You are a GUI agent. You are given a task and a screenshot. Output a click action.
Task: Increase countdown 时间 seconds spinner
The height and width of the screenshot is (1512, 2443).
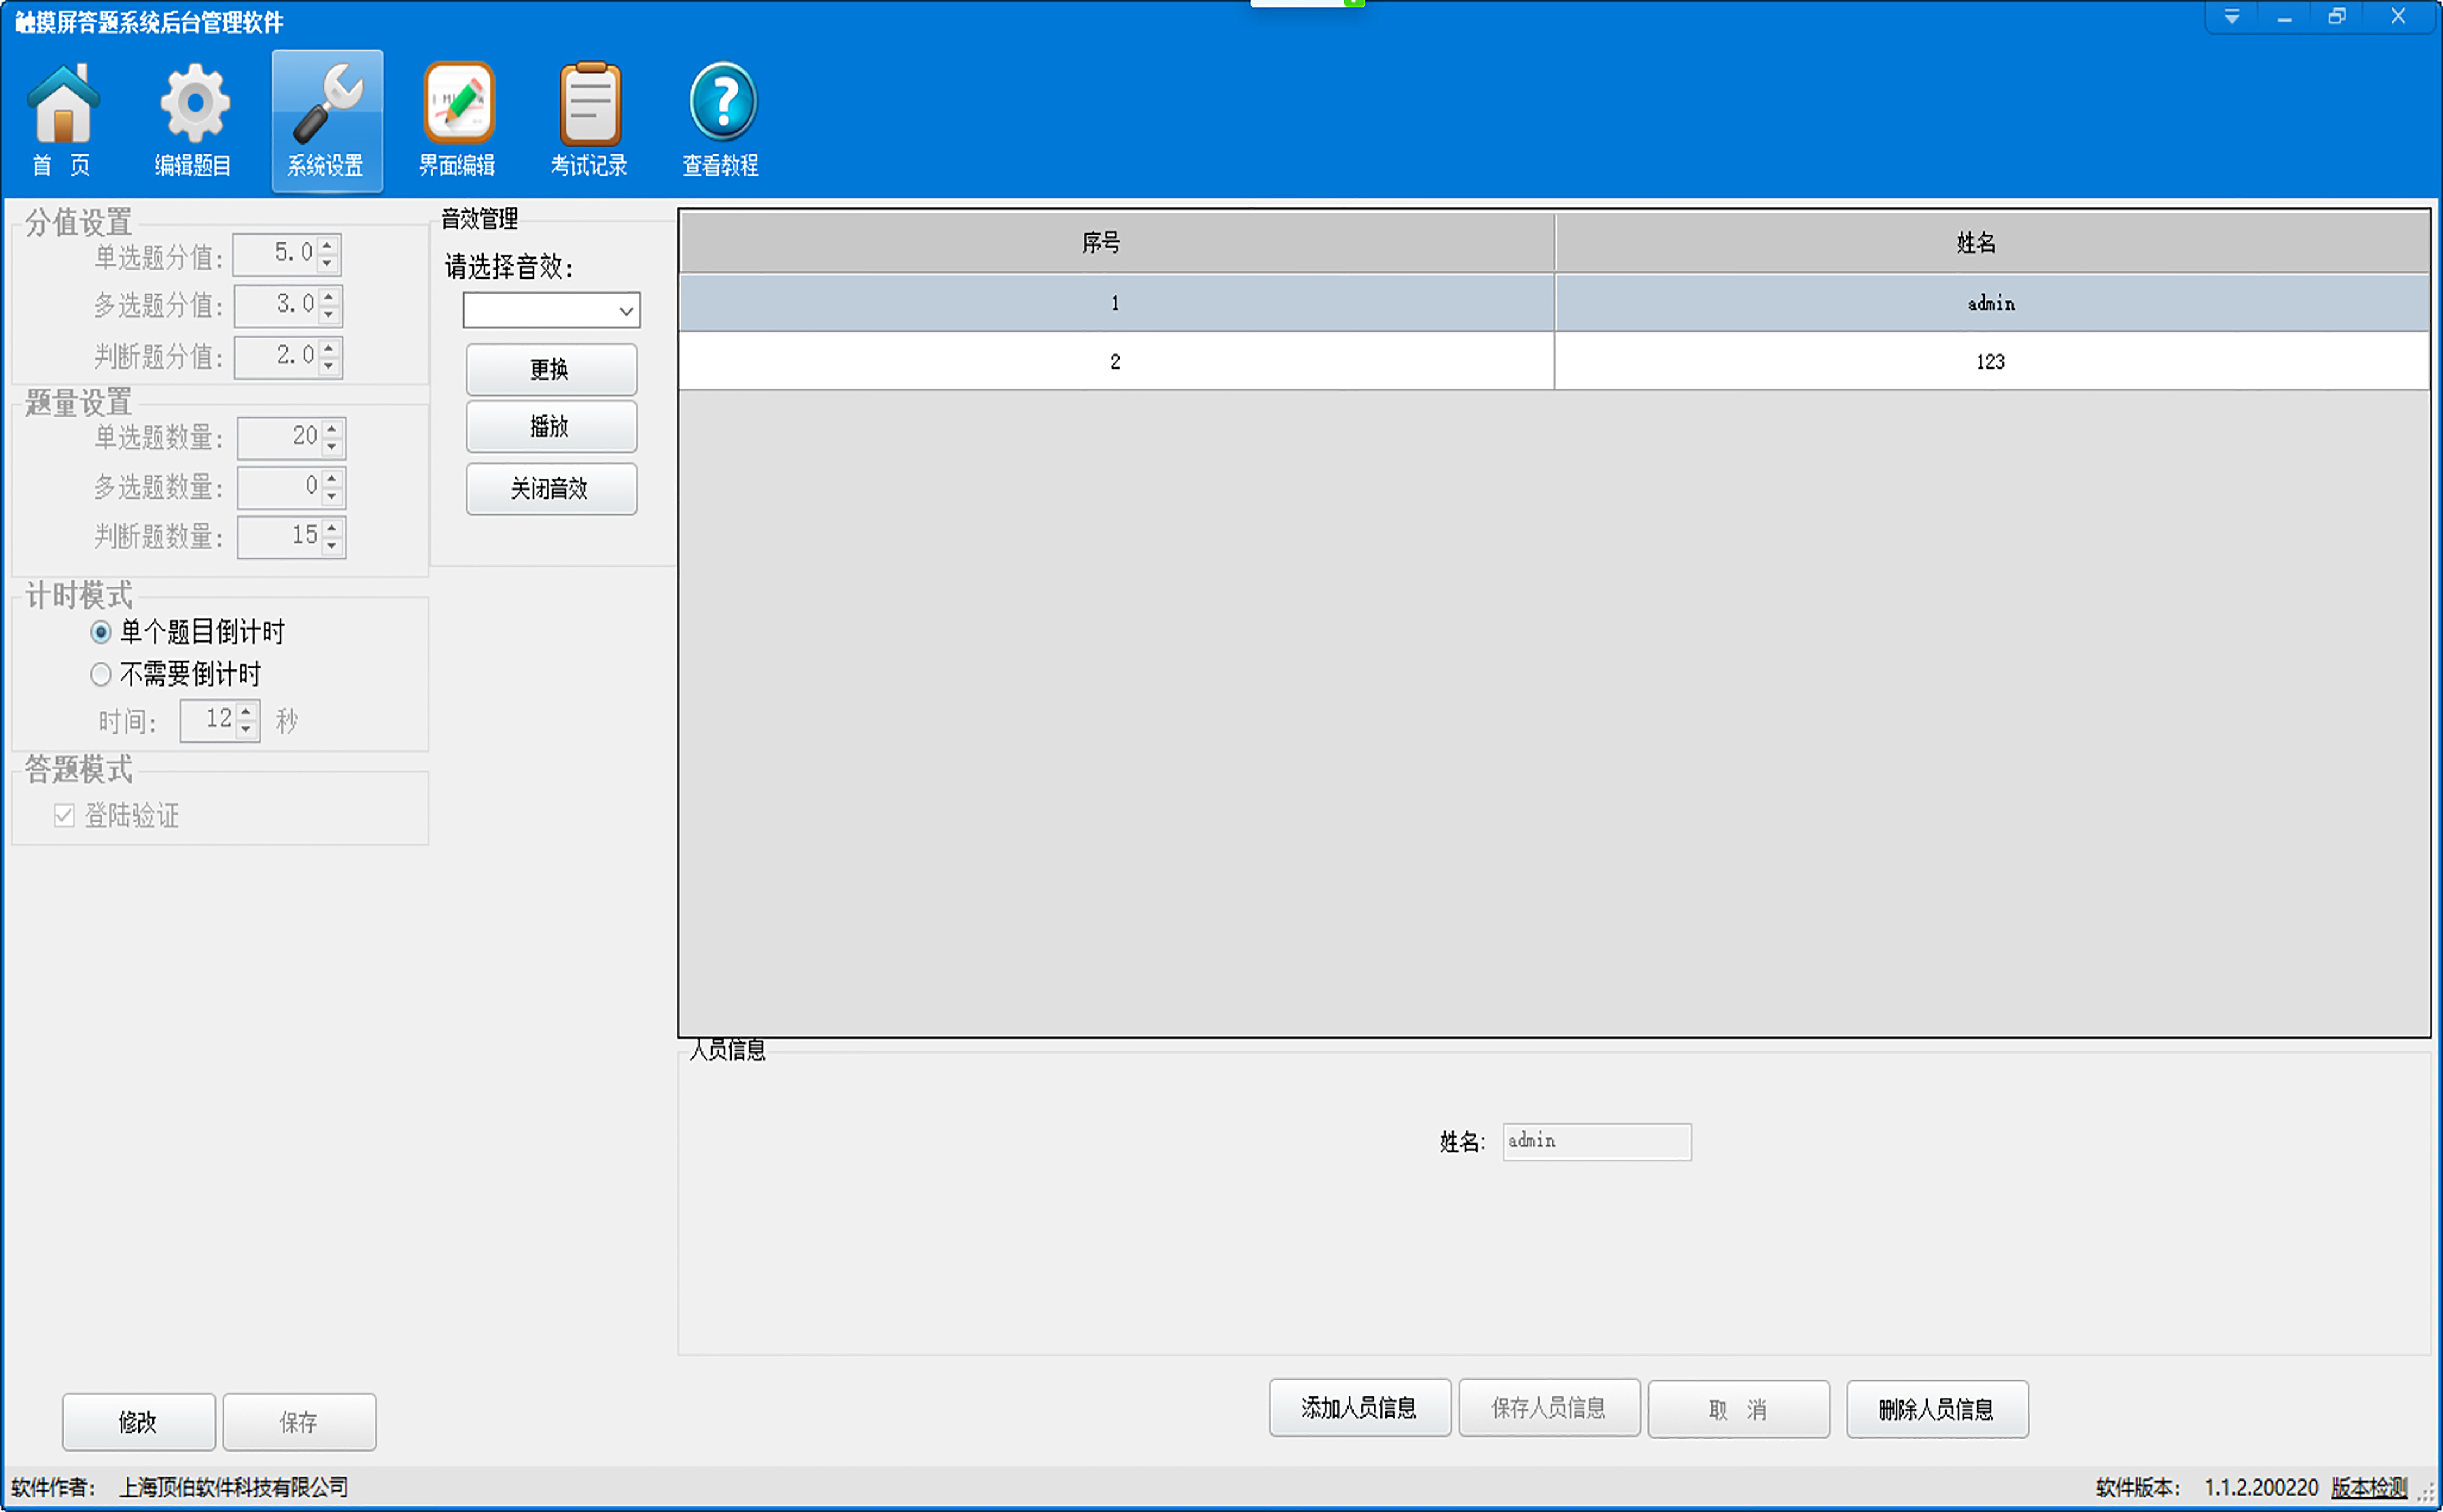[247, 711]
